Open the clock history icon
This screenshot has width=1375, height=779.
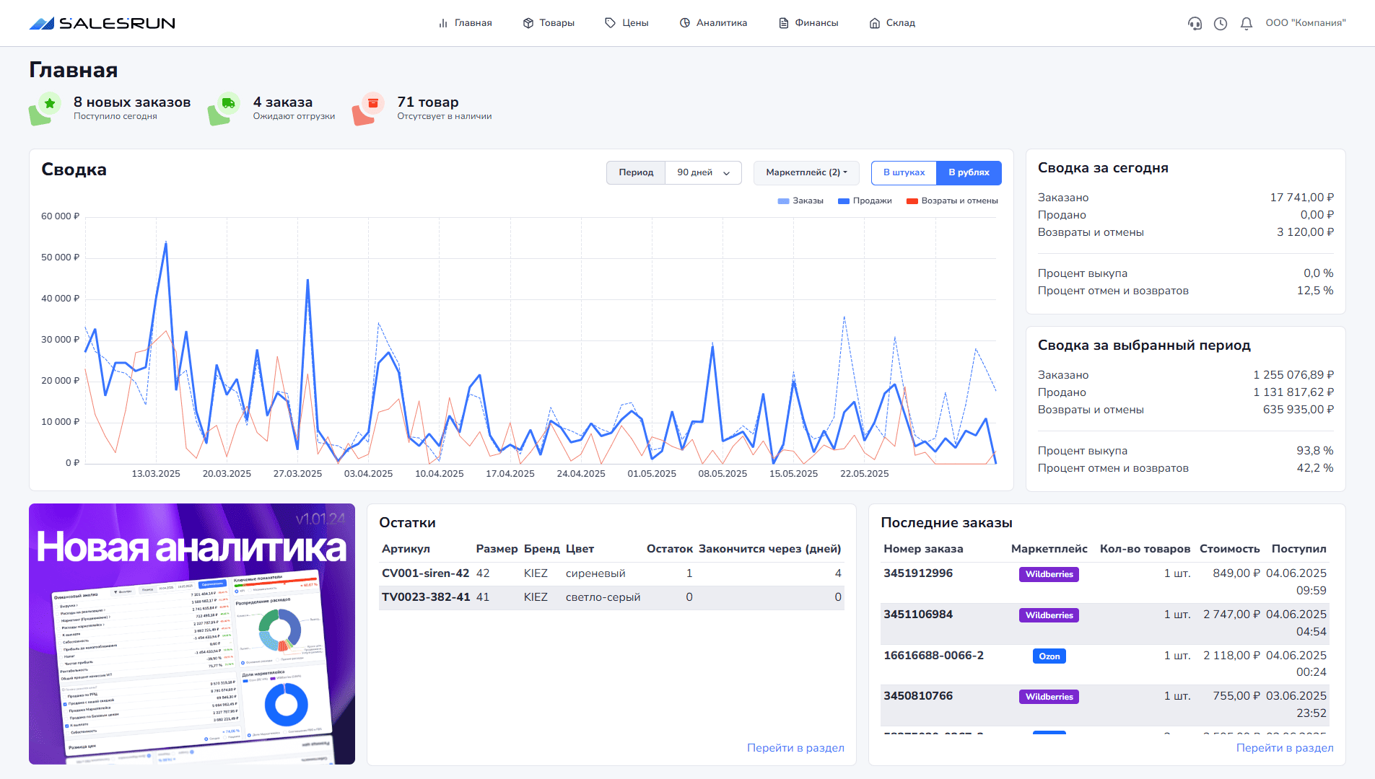1221,23
